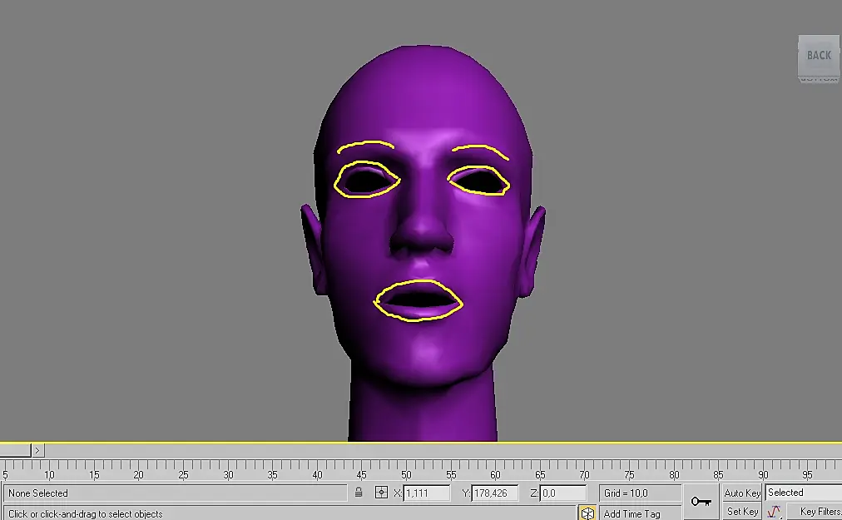Click frame 75 on the track bar
The image size is (842, 520).
(629, 474)
